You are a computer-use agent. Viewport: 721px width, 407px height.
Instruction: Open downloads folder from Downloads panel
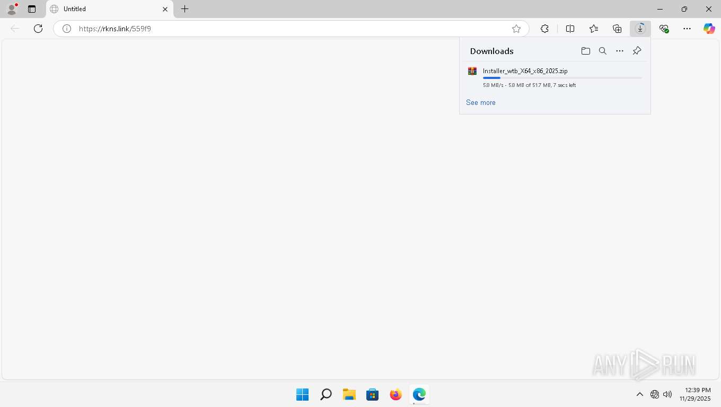(586, 51)
